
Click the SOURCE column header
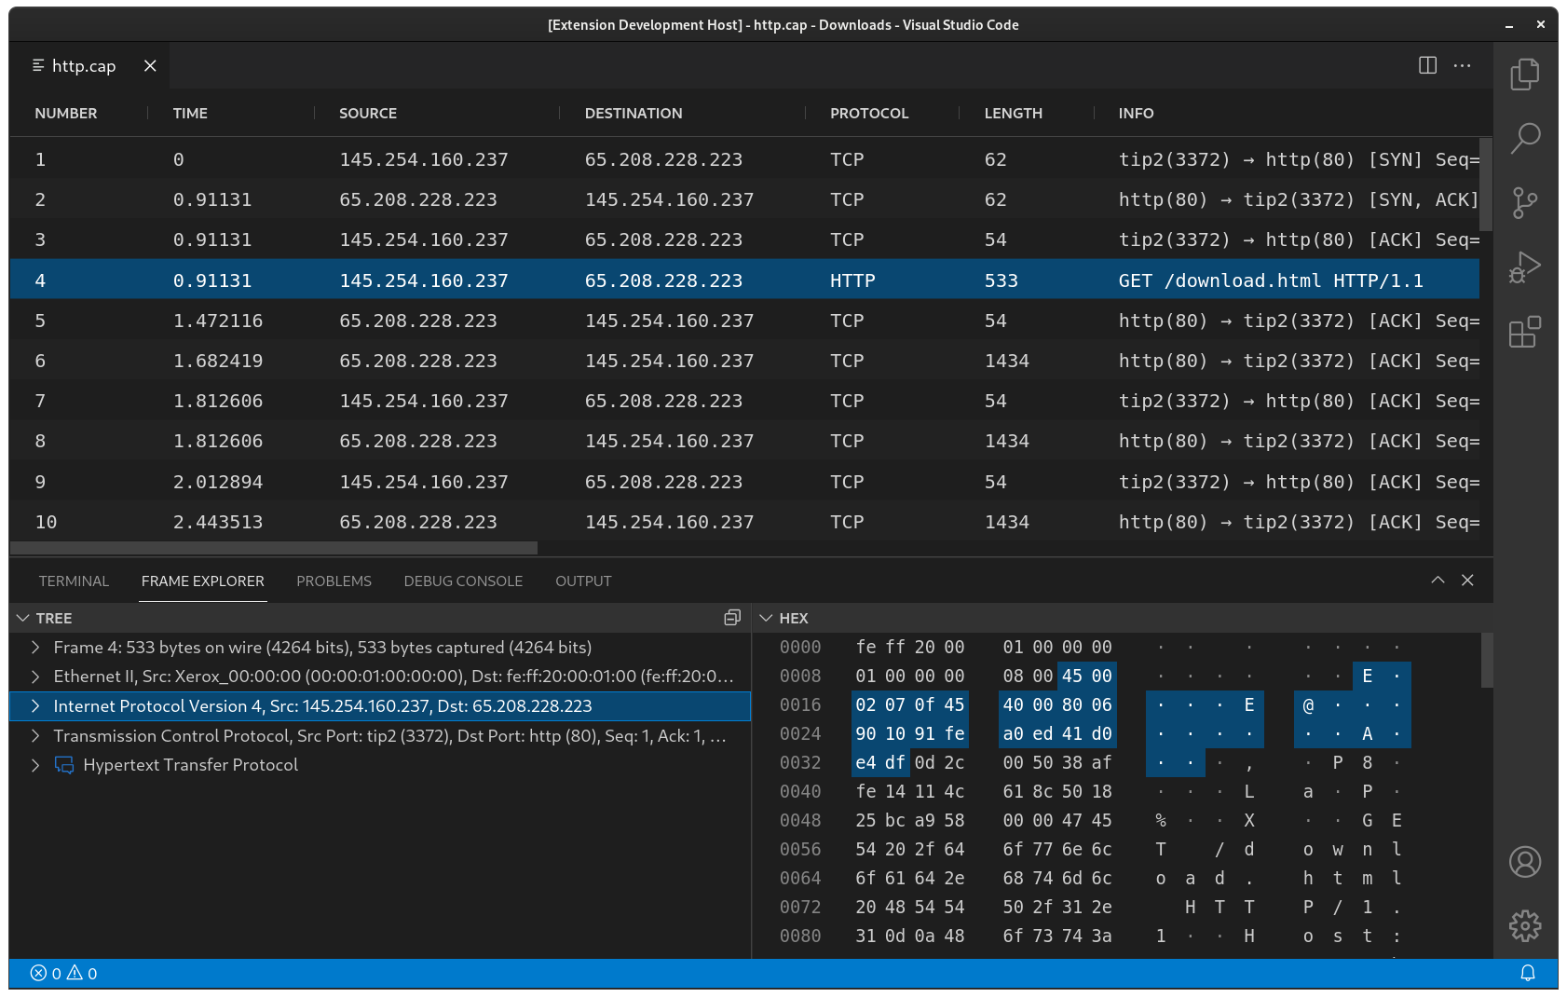368,113
